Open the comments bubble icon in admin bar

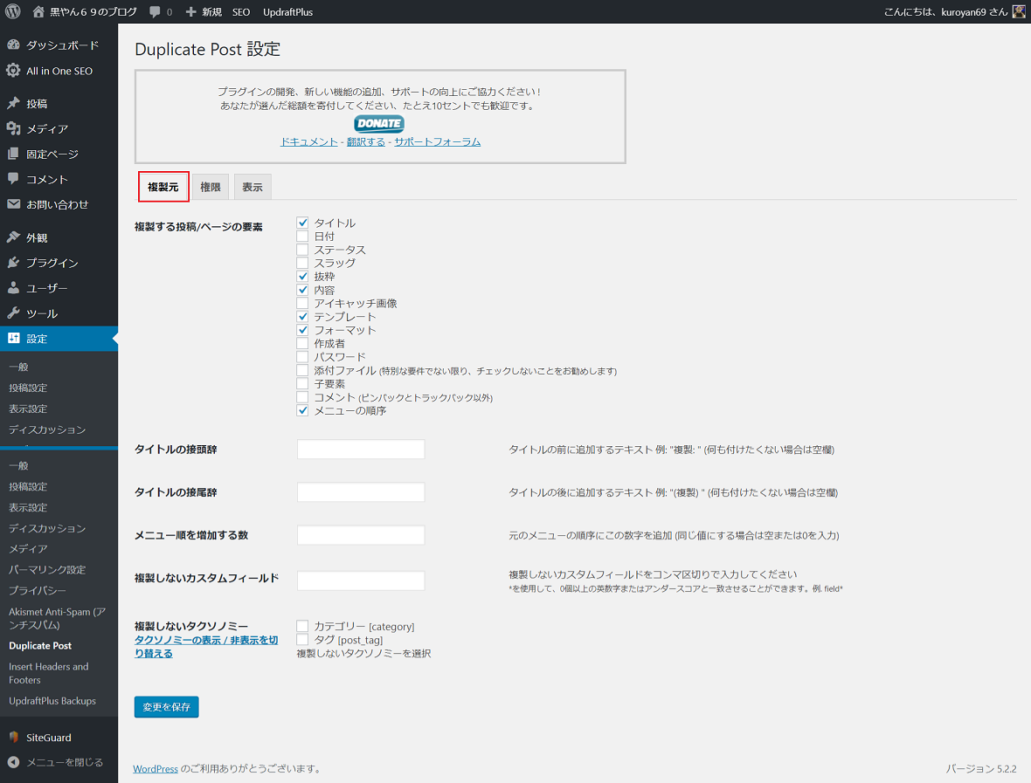point(156,12)
